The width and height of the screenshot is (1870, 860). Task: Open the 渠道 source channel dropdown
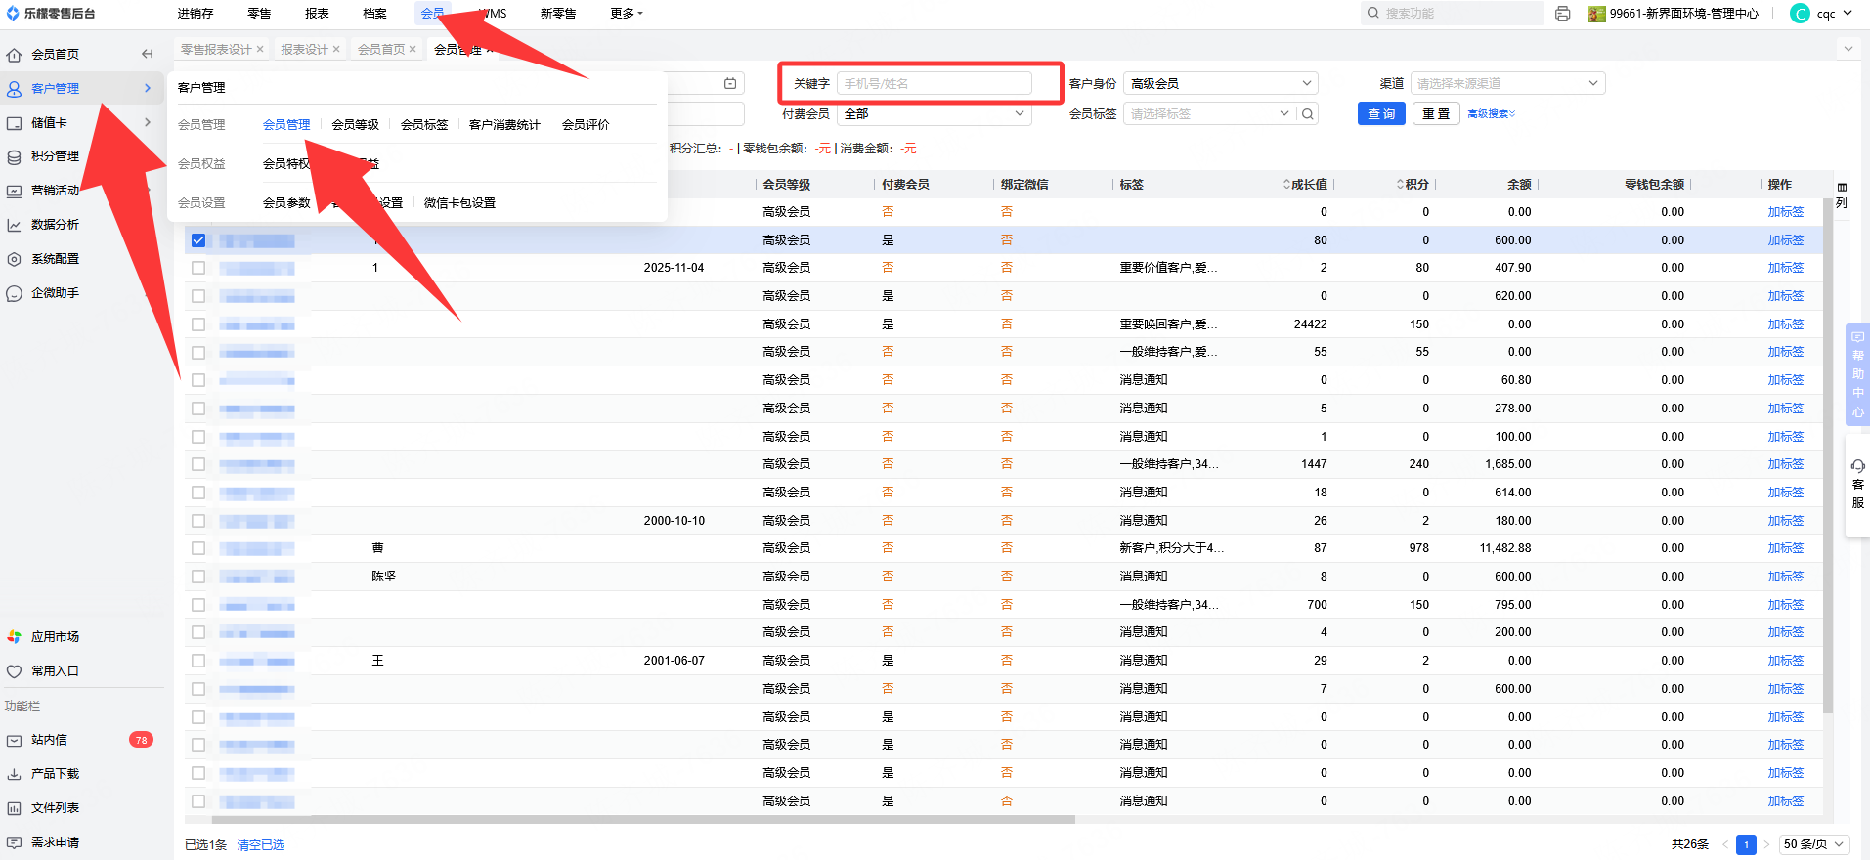1507,84
